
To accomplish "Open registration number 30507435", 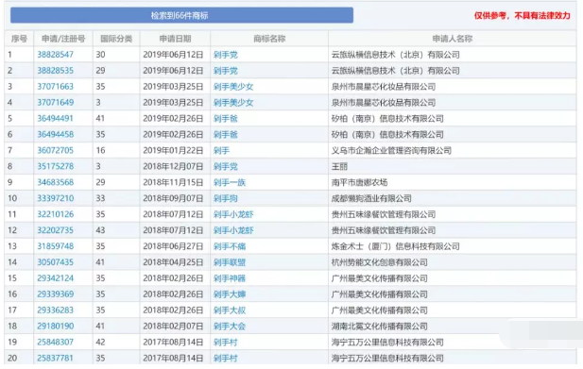I will pyautogui.click(x=55, y=262).
